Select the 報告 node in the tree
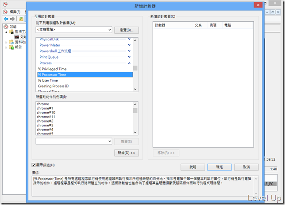This screenshot has width=285, height=205. coord(18,47)
